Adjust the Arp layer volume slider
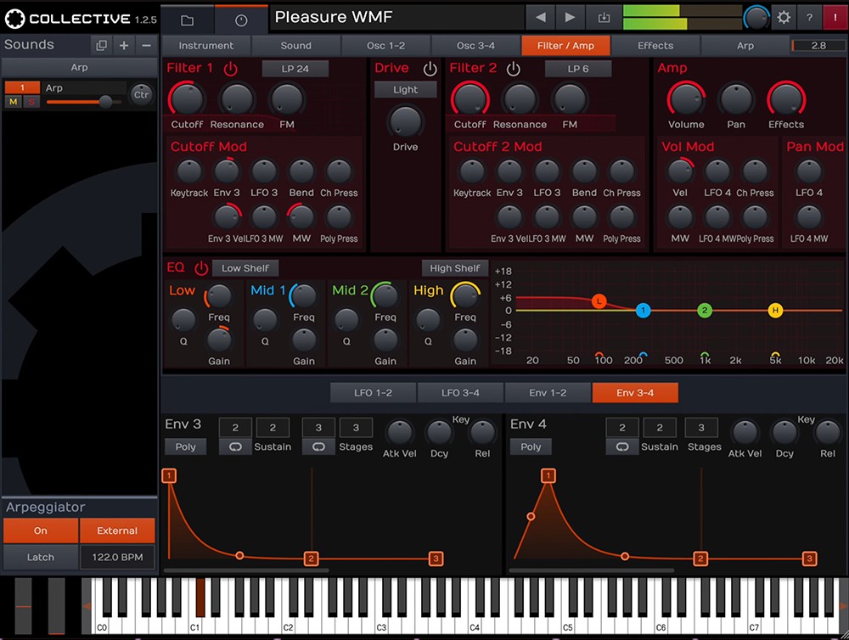The height and width of the screenshot is (640, 849). [x=105, y=102]
